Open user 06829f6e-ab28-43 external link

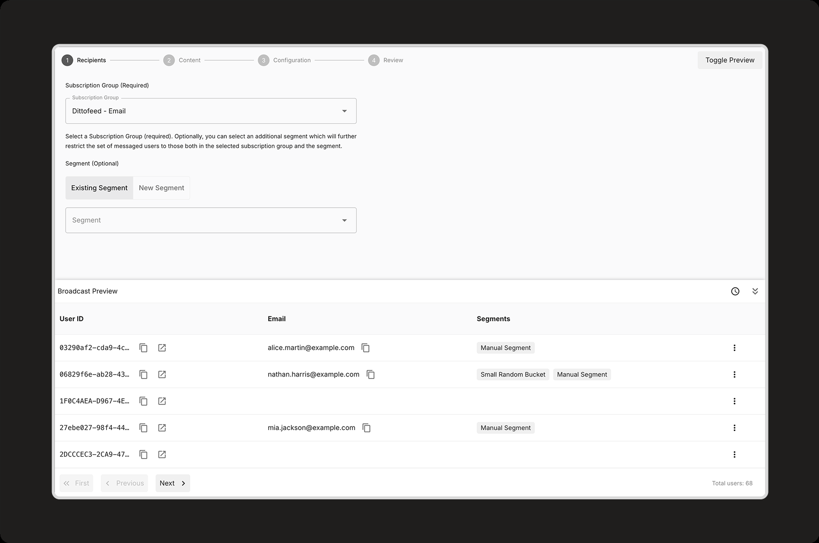(x=162, y=375)
